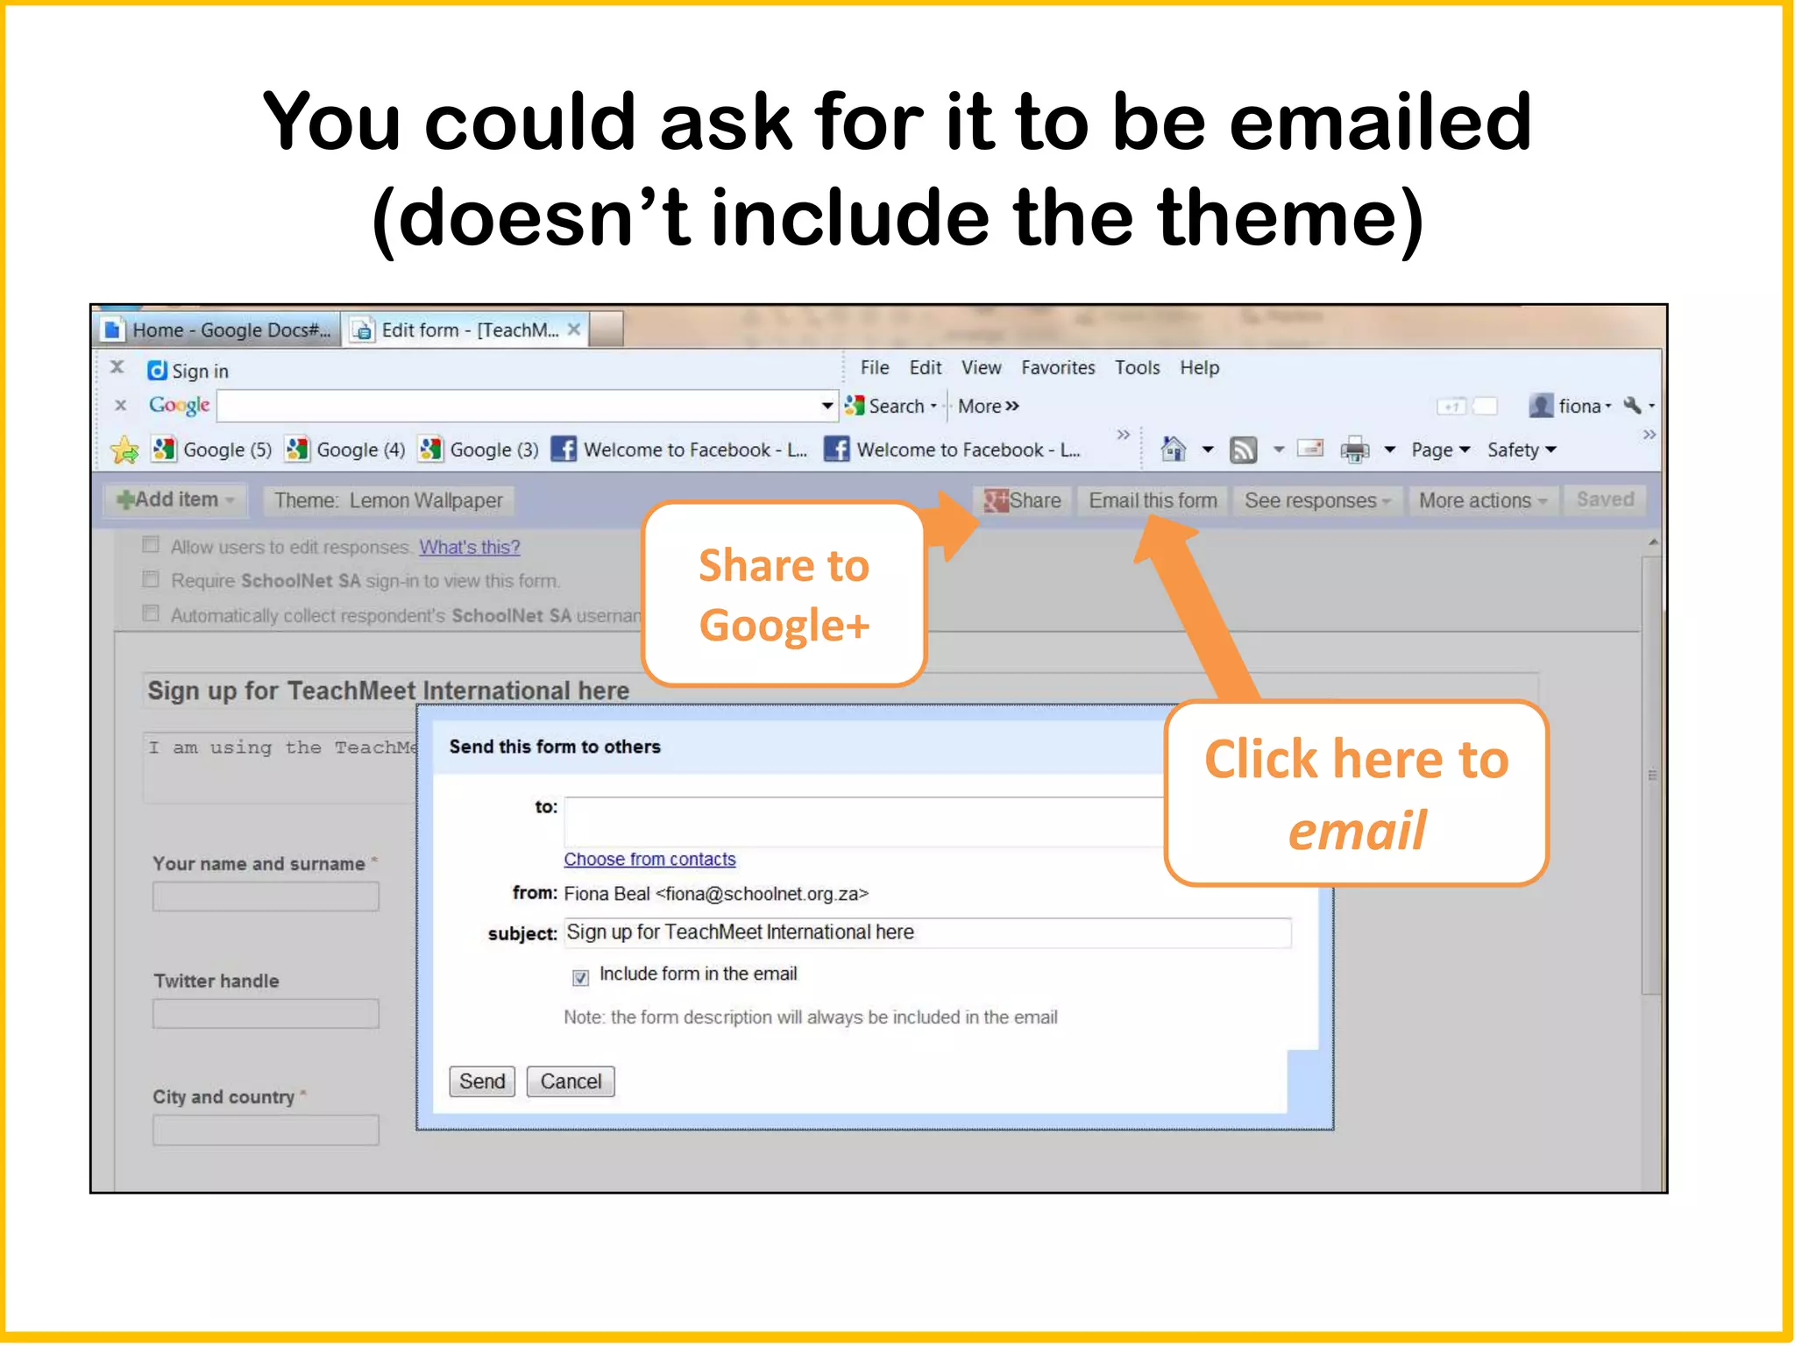Click the Read Mail envelope icon

coord(1309,450)
